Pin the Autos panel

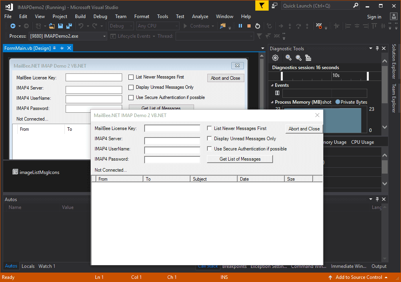[377, 199]
